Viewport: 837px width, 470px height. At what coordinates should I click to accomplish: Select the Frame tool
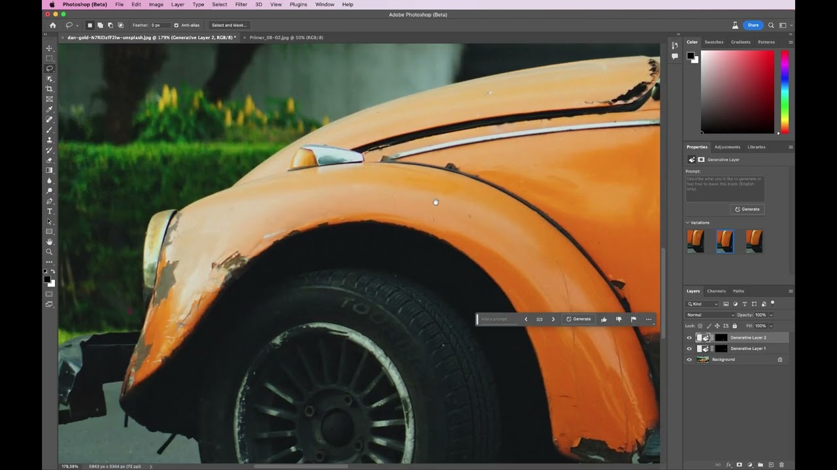[x=49, y=99]
